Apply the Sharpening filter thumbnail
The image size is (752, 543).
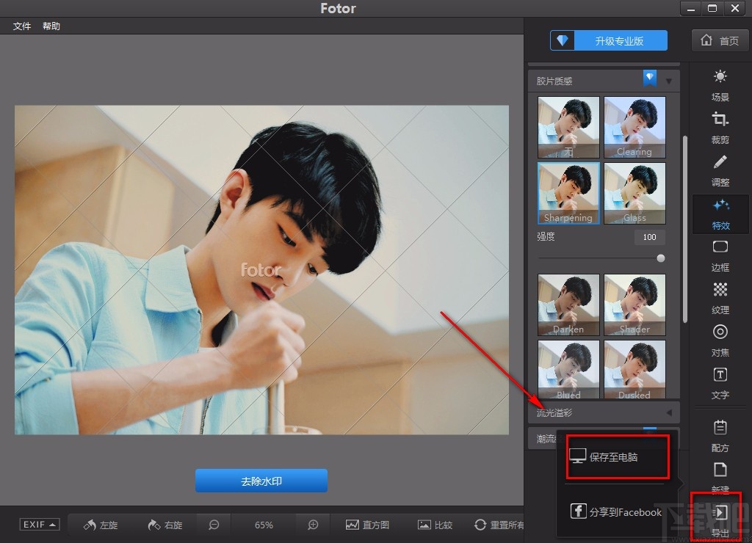pos(568,193)
